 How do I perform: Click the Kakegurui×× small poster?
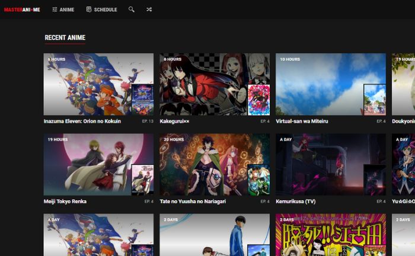(x=259, y=100)
